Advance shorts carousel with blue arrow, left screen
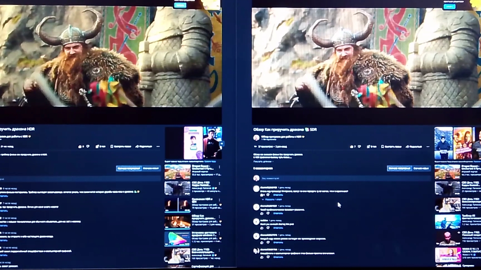 click(x=221, y=144)
